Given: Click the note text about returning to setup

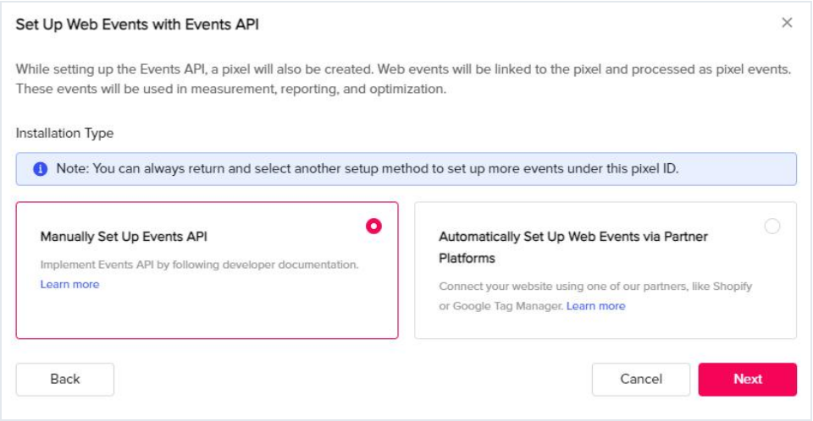Looking at the screenshot, I should pos(368,169).
